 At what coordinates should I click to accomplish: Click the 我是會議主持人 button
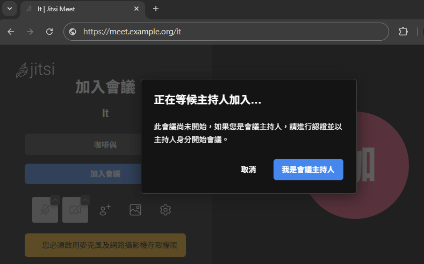[308, 170]
